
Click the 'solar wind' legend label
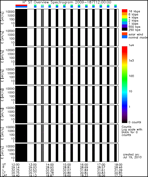(136, 34)
